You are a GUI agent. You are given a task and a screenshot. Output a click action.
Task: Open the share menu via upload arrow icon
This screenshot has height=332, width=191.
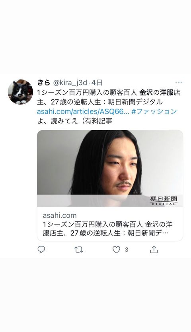[x=154, y=250]
